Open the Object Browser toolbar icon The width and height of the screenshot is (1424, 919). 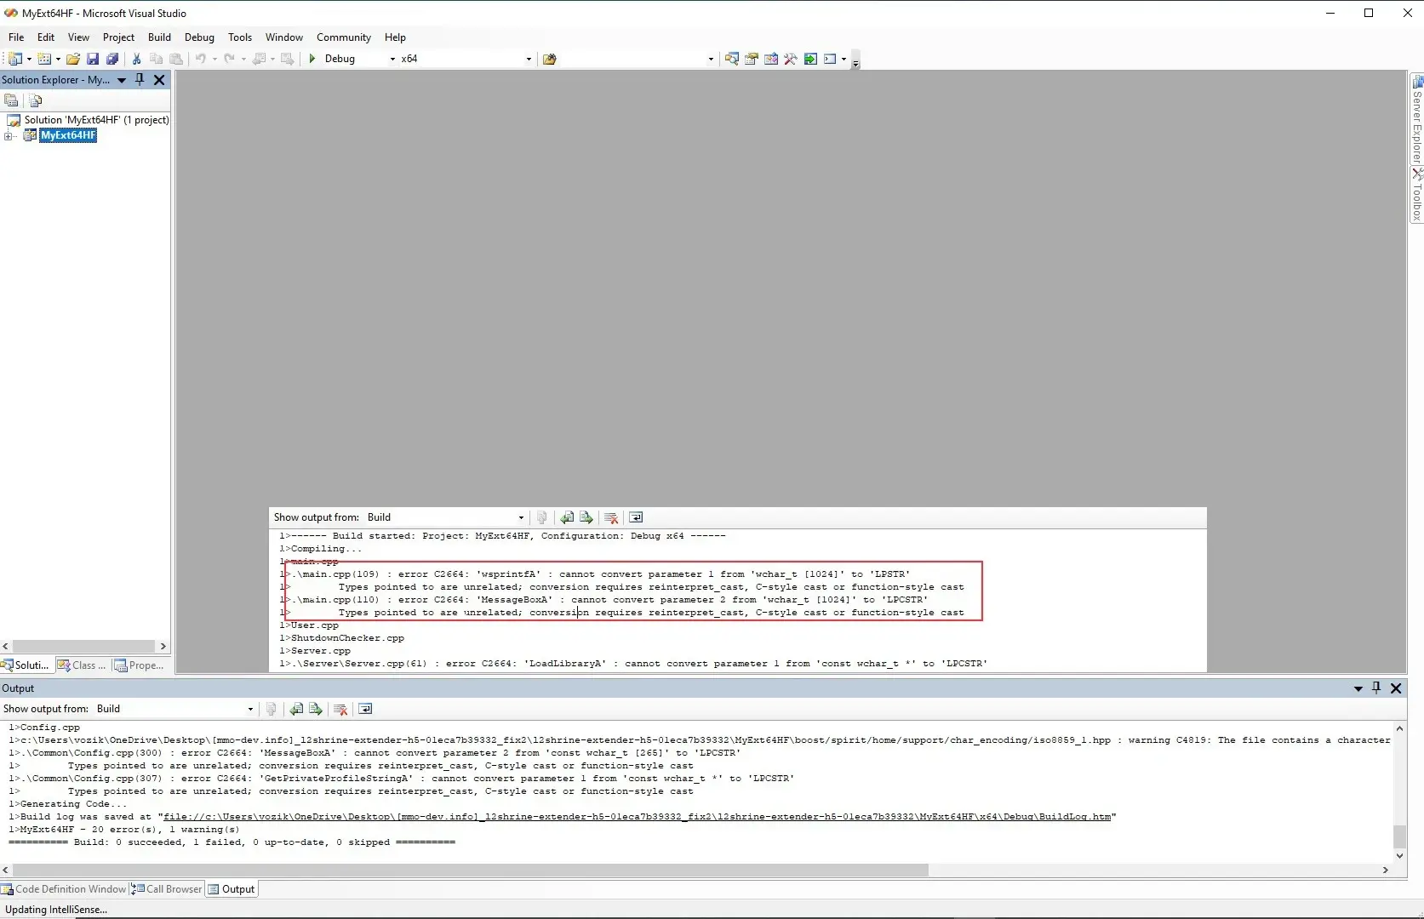[771, 59]
